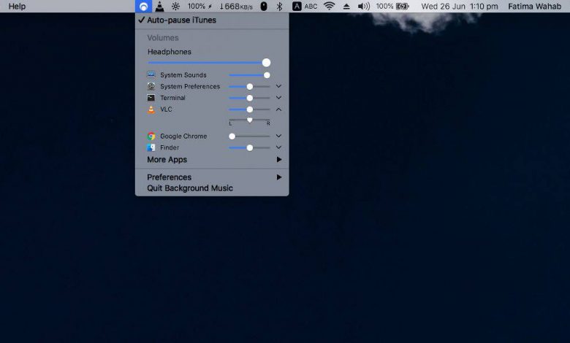The height and width of the screenshot is (343, 570).
Task: Open the mouse status menu bar icon
Action: (x=264, y=6)
